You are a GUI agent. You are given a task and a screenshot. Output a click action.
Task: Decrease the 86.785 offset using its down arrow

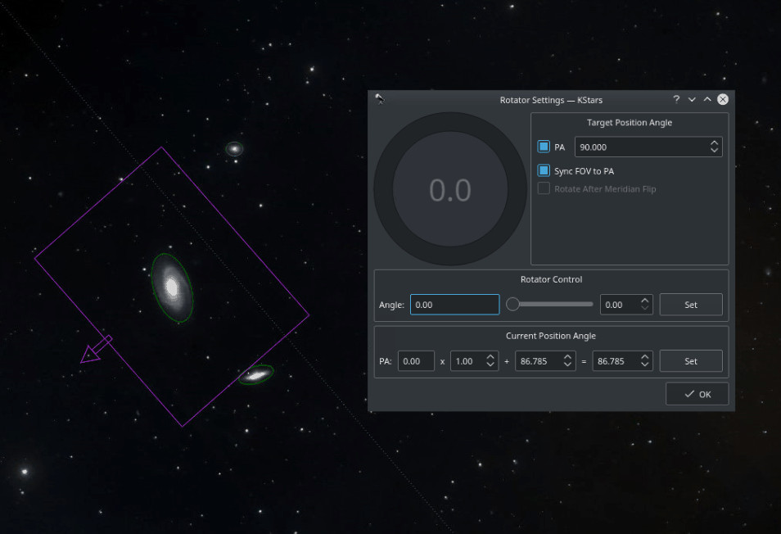[567, 365]
